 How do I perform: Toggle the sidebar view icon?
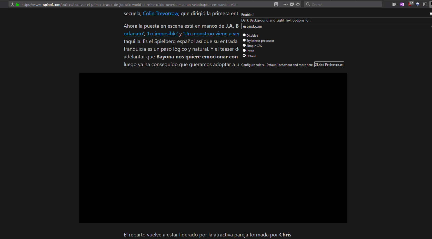coord(425,4)
